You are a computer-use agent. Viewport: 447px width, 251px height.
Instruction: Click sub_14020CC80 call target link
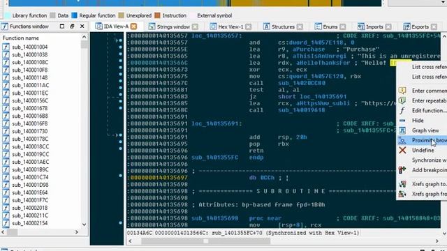coord(302,83)
